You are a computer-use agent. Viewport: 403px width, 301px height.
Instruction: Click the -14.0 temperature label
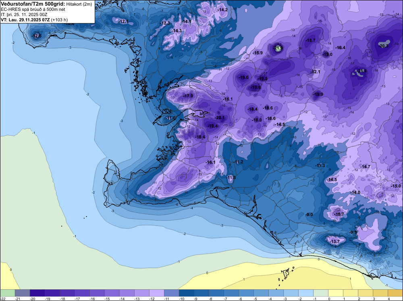[355, 192]
